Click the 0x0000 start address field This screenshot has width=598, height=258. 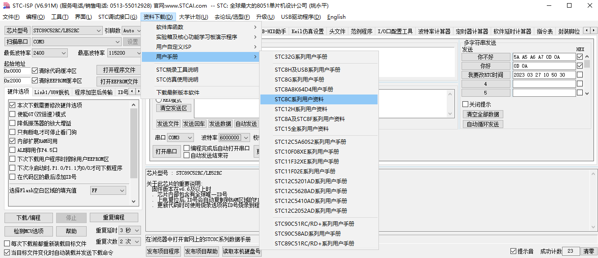[x=17, y=71]
